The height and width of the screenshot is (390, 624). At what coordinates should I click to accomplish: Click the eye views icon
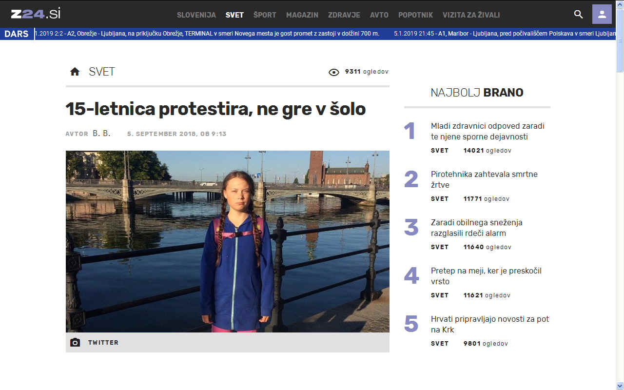pyautogui.click(x=334, y=72)
